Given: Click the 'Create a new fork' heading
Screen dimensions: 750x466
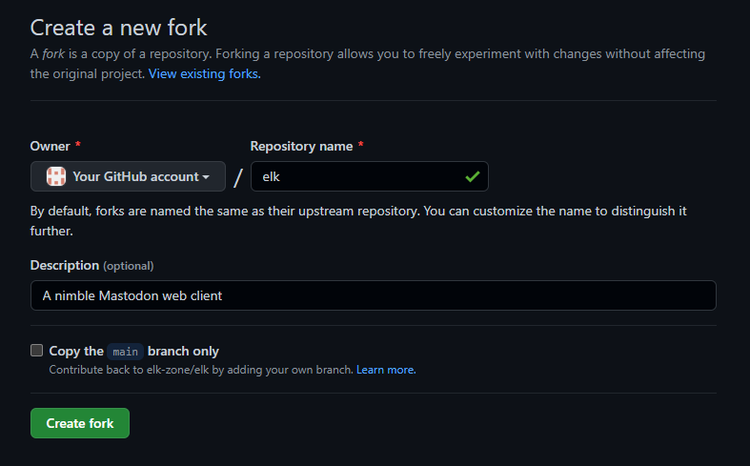Looking at the screenshot, I should pyautogui.click(x=119, y=28).
